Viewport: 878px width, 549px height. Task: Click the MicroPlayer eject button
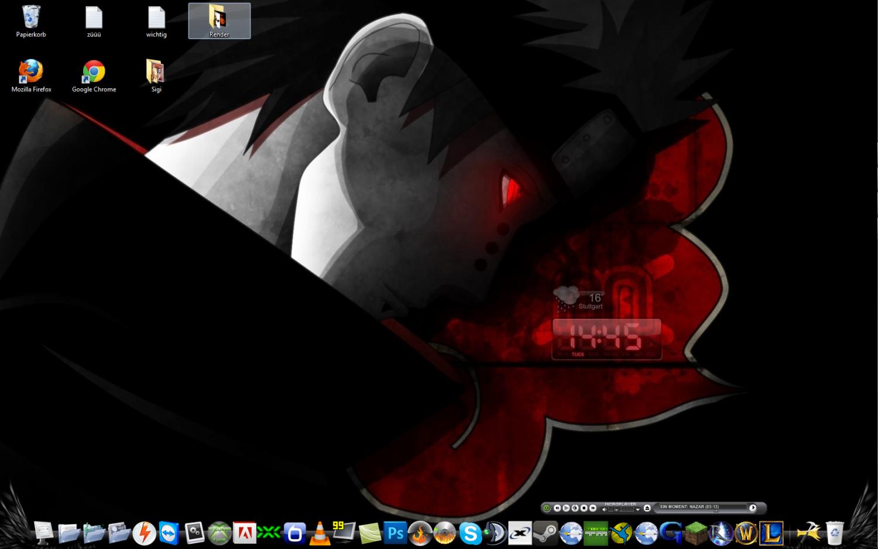pos(647,508)
